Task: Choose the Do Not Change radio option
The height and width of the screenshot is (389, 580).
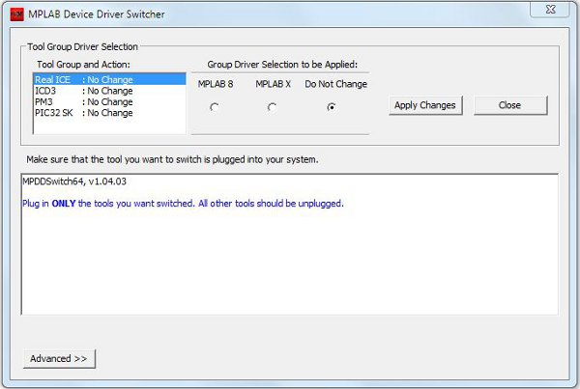Action: (332, 107)
